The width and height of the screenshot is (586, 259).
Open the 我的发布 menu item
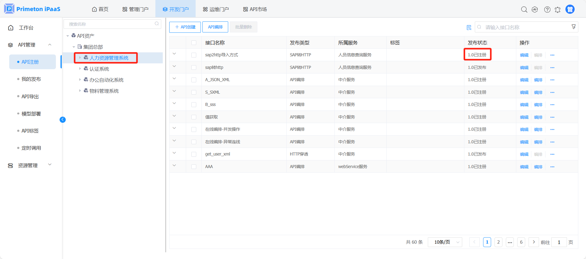tap(31, 79)
